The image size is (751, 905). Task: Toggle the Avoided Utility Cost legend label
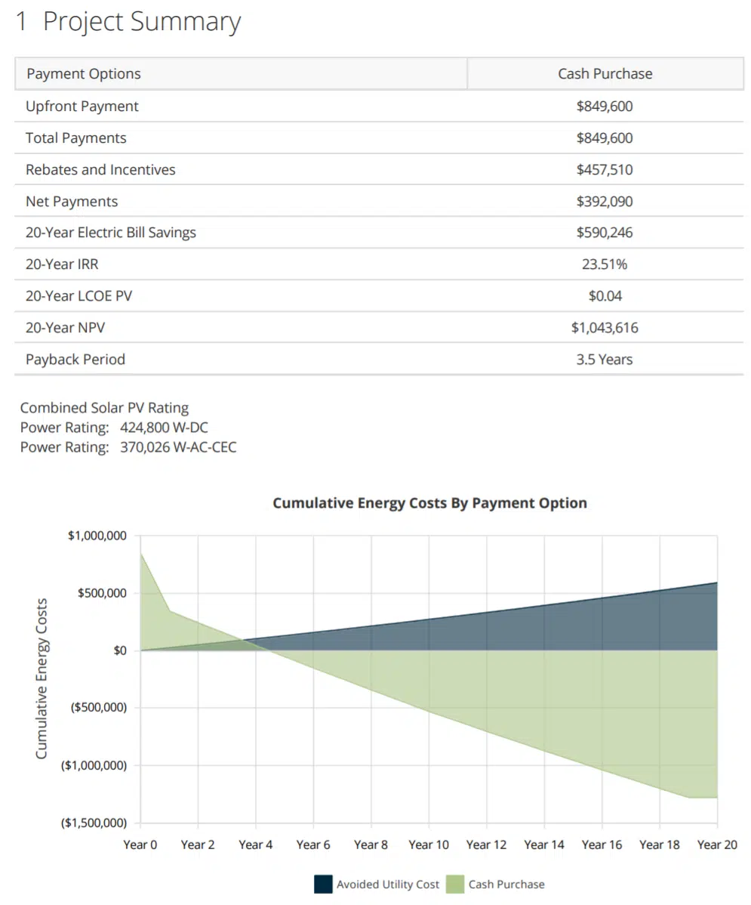[x=387, y=884]
